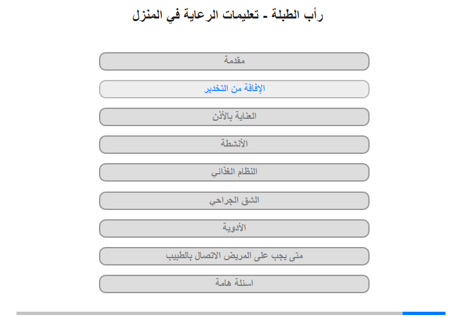
Task: Click the page title رأب الطبلة heading
Action: (228, 15)
